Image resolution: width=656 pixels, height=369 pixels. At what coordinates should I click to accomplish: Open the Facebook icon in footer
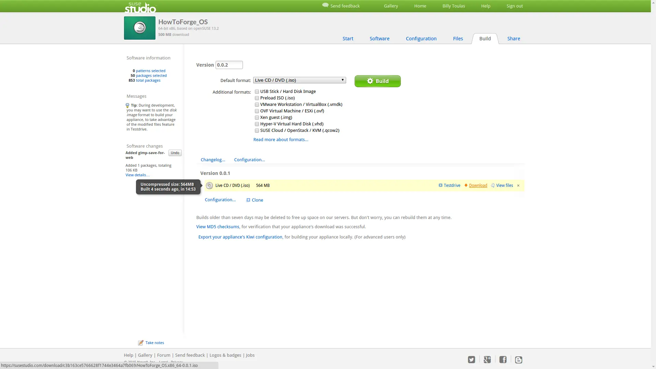point(503,360)
